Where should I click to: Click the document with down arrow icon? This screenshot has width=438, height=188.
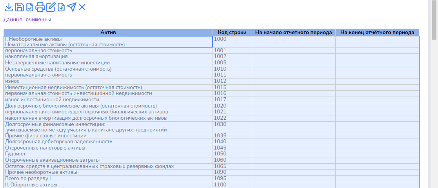coord(61,7)
